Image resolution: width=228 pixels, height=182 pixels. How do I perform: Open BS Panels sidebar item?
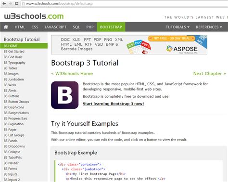[x=11, y=141]
